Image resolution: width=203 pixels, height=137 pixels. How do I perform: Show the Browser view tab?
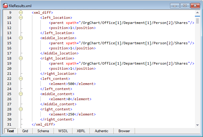(x=124, y=131)
